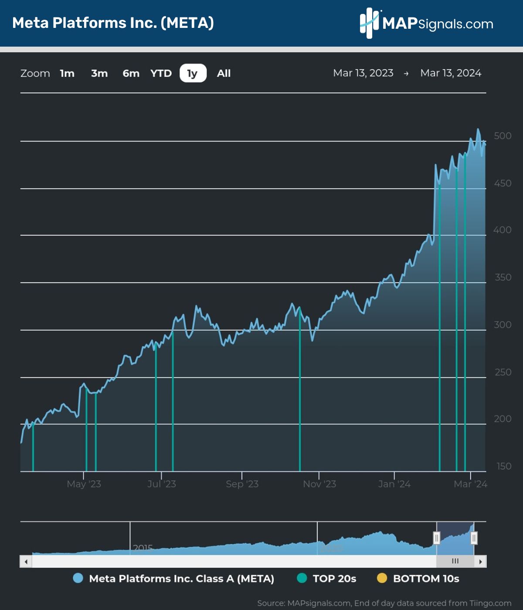Click the 400 price axis label

[x=503, y=230]
